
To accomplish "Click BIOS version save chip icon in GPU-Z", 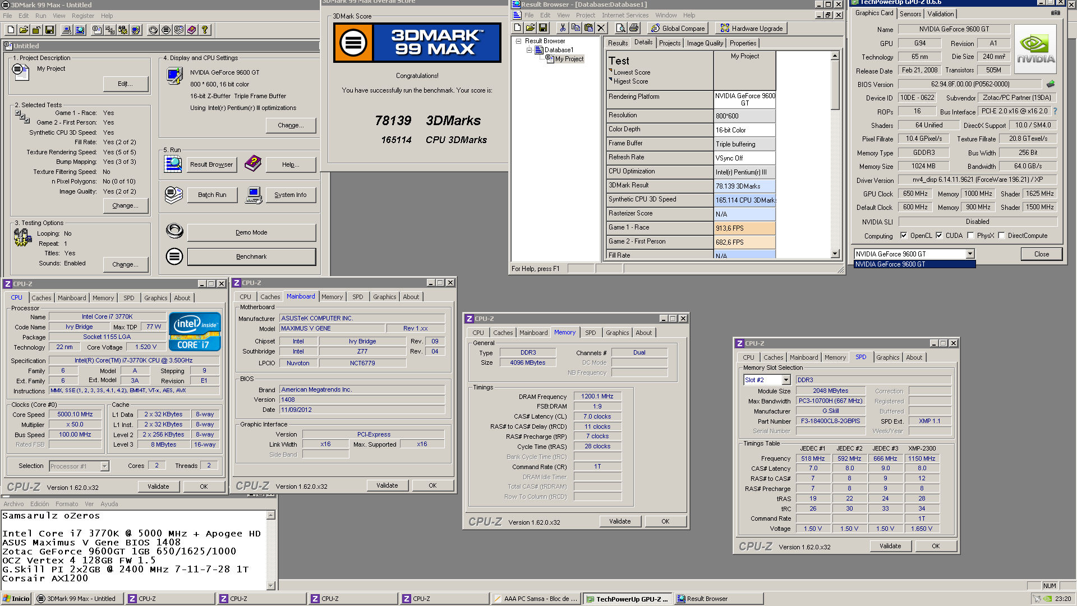I will click(x=1050, y=84).
